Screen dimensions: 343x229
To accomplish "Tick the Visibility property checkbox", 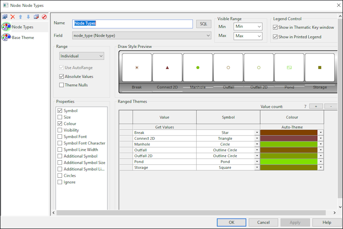I will [x=60, y=130].
